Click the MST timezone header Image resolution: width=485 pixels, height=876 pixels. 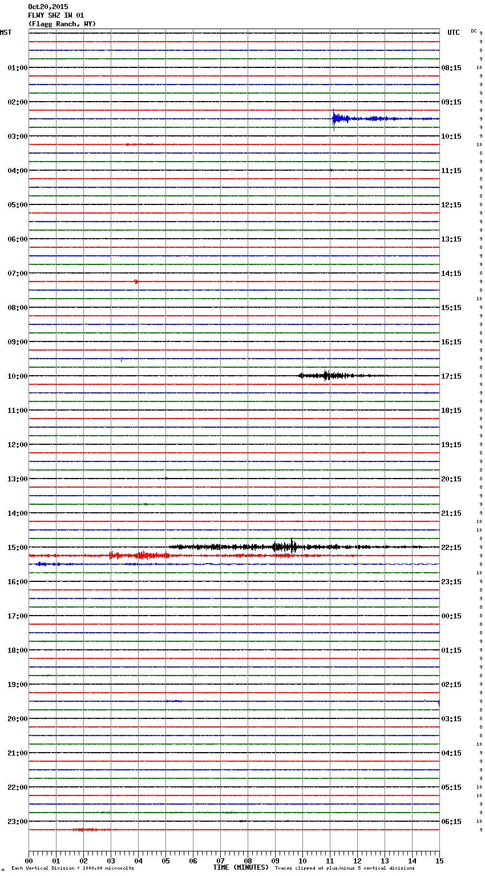pos(6,33)
